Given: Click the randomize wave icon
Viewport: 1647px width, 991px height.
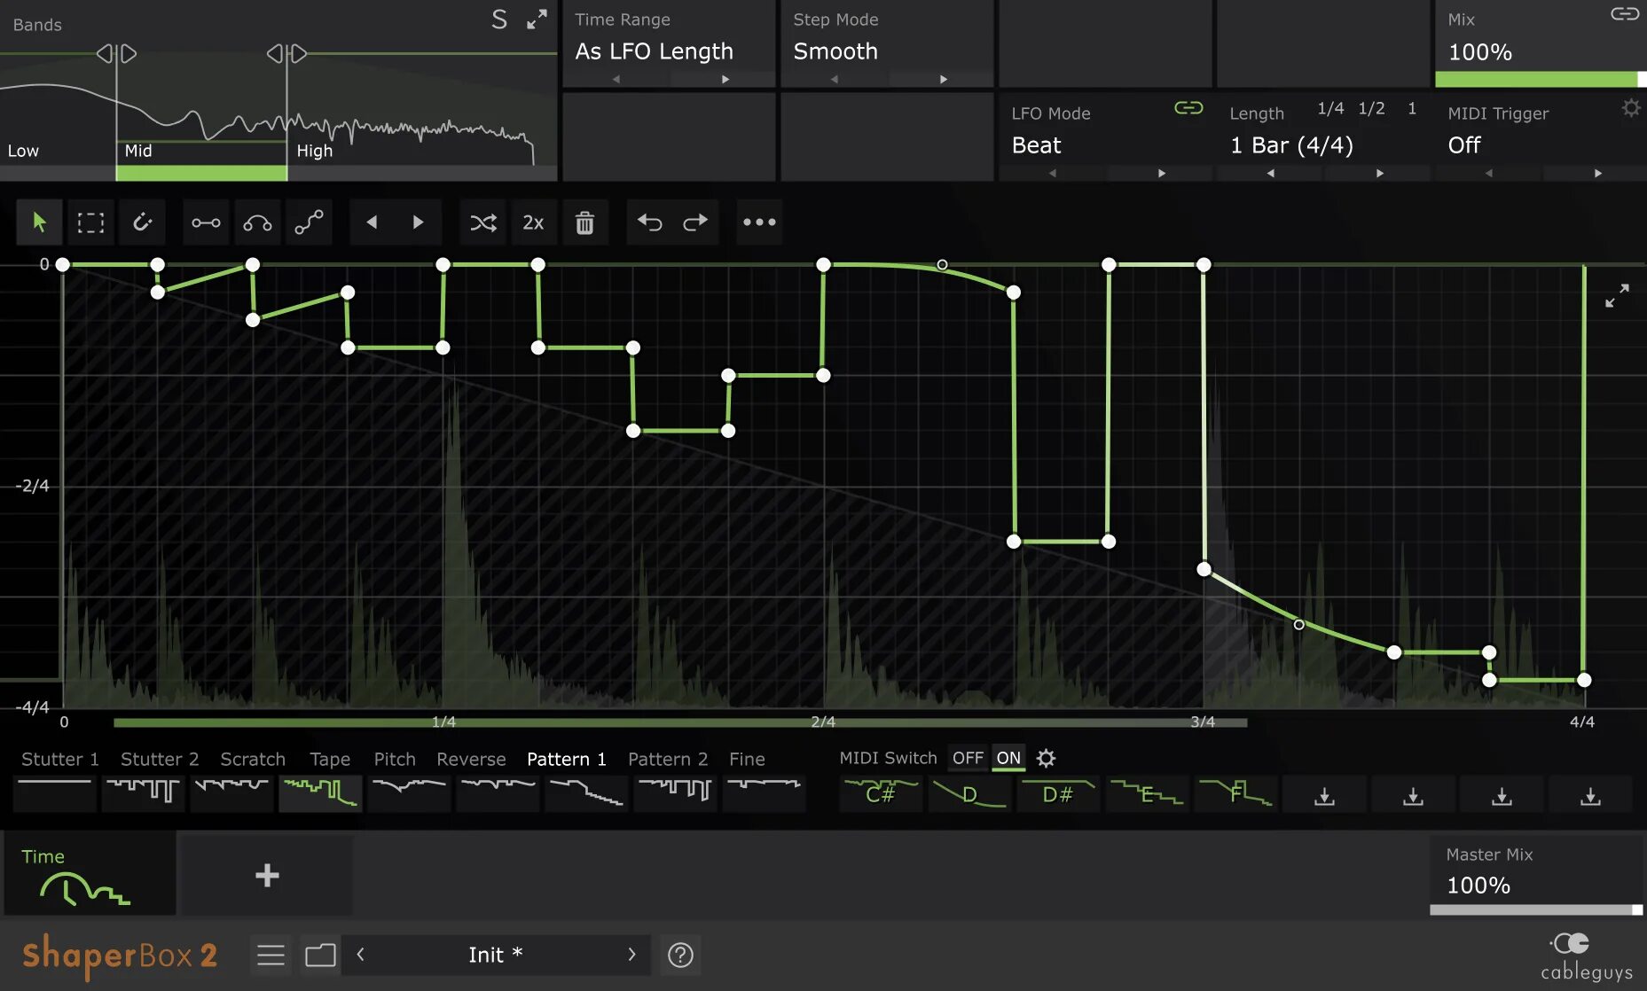Looking at the screenshot, I should click(482, 222).
